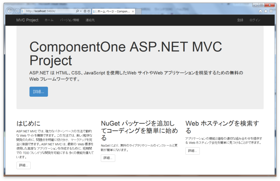280x181 pixels.
Task: Go back with the browser back arrow
Action: [x=10, y=11]
